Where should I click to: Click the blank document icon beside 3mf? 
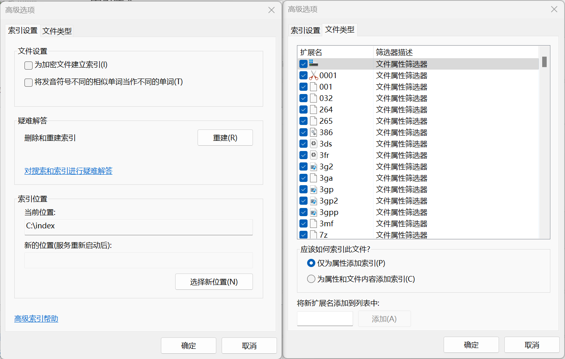(313, 223)
